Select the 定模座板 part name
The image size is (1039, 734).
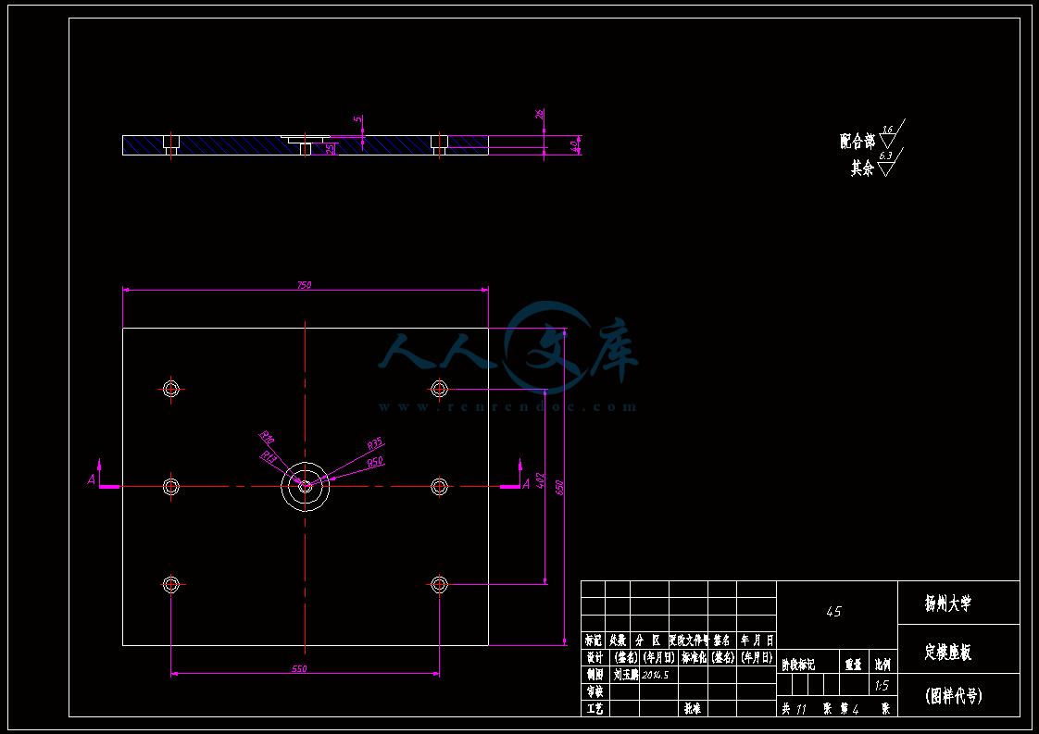(948, 652)
